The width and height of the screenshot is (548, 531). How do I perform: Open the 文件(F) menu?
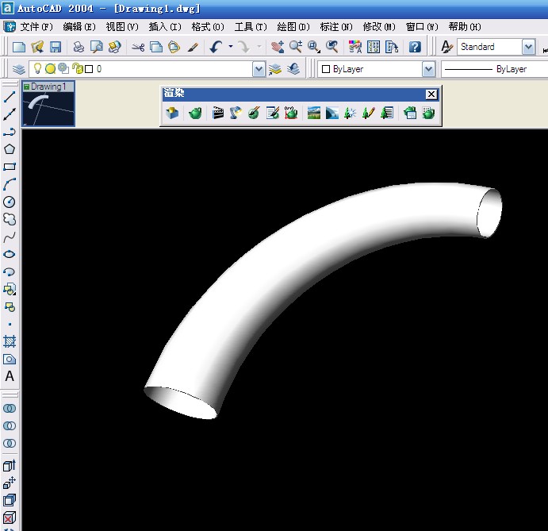[x=36, y=27]
